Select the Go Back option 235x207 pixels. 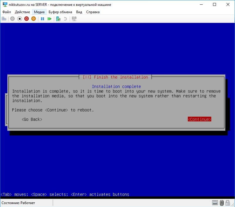tap(32, 119)
